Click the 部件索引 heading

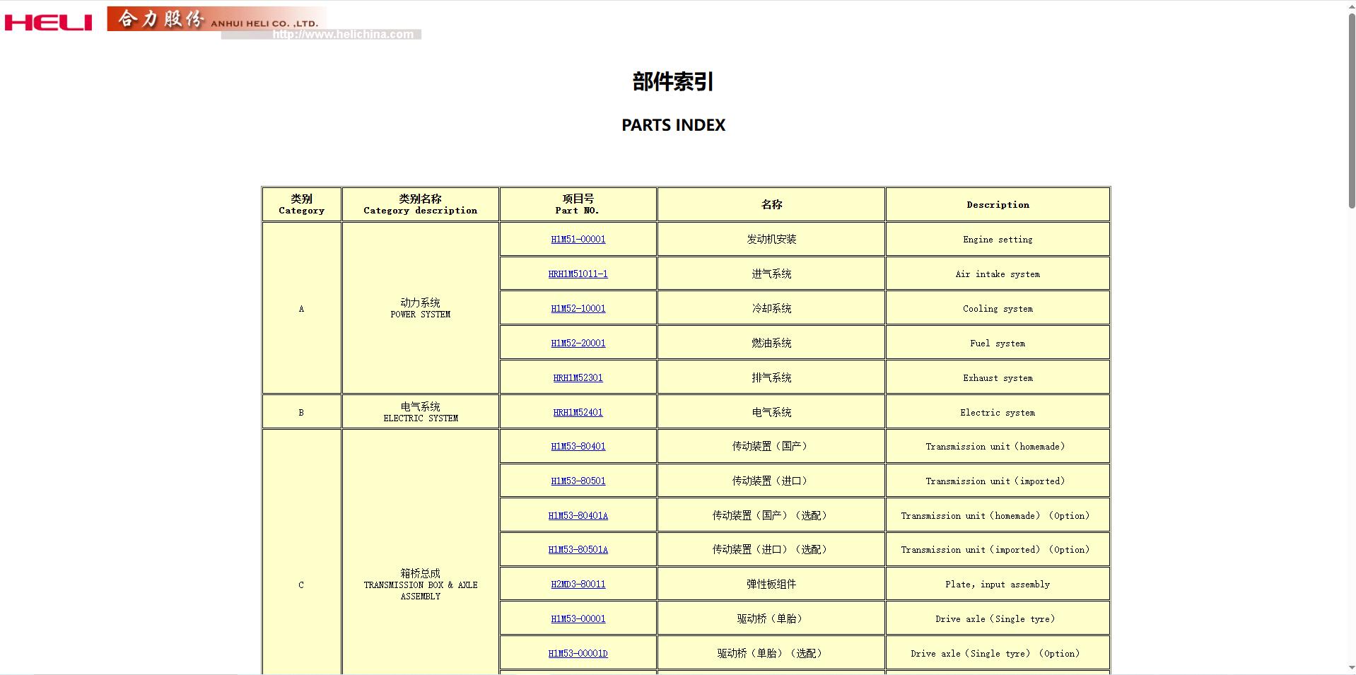tap(673, 82)
